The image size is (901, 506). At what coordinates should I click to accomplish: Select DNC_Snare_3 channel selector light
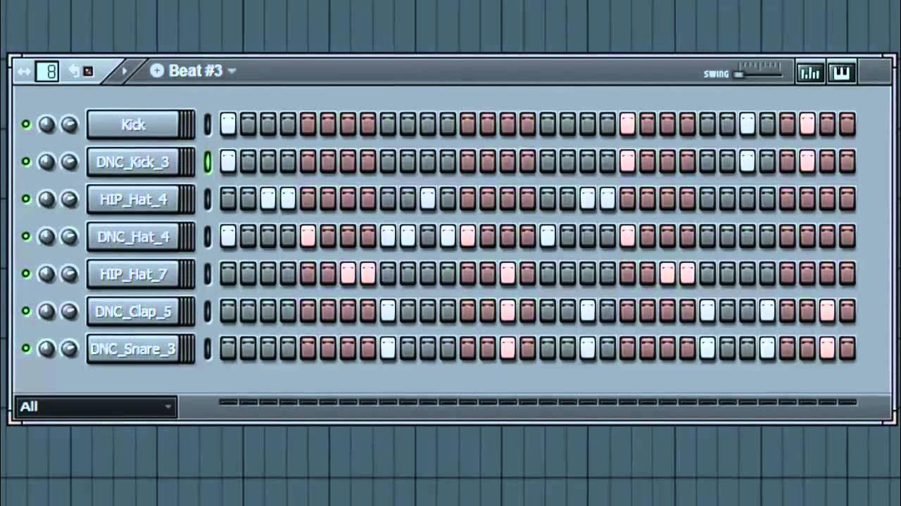208,348
